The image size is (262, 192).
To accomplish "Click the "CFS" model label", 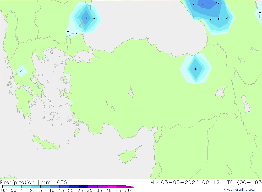I will coord(62,182).
